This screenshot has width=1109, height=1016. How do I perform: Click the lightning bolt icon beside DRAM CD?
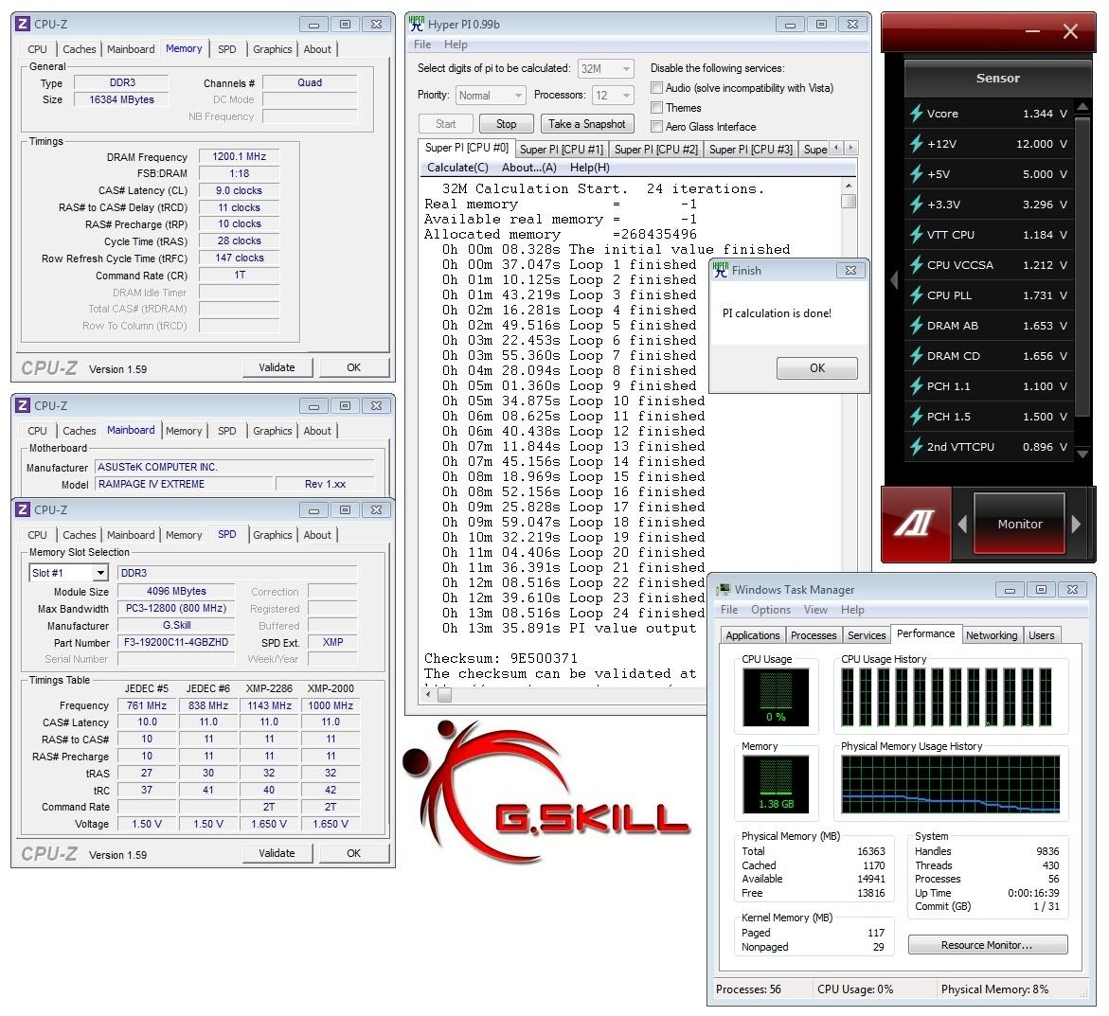click(x=917, y=356)
